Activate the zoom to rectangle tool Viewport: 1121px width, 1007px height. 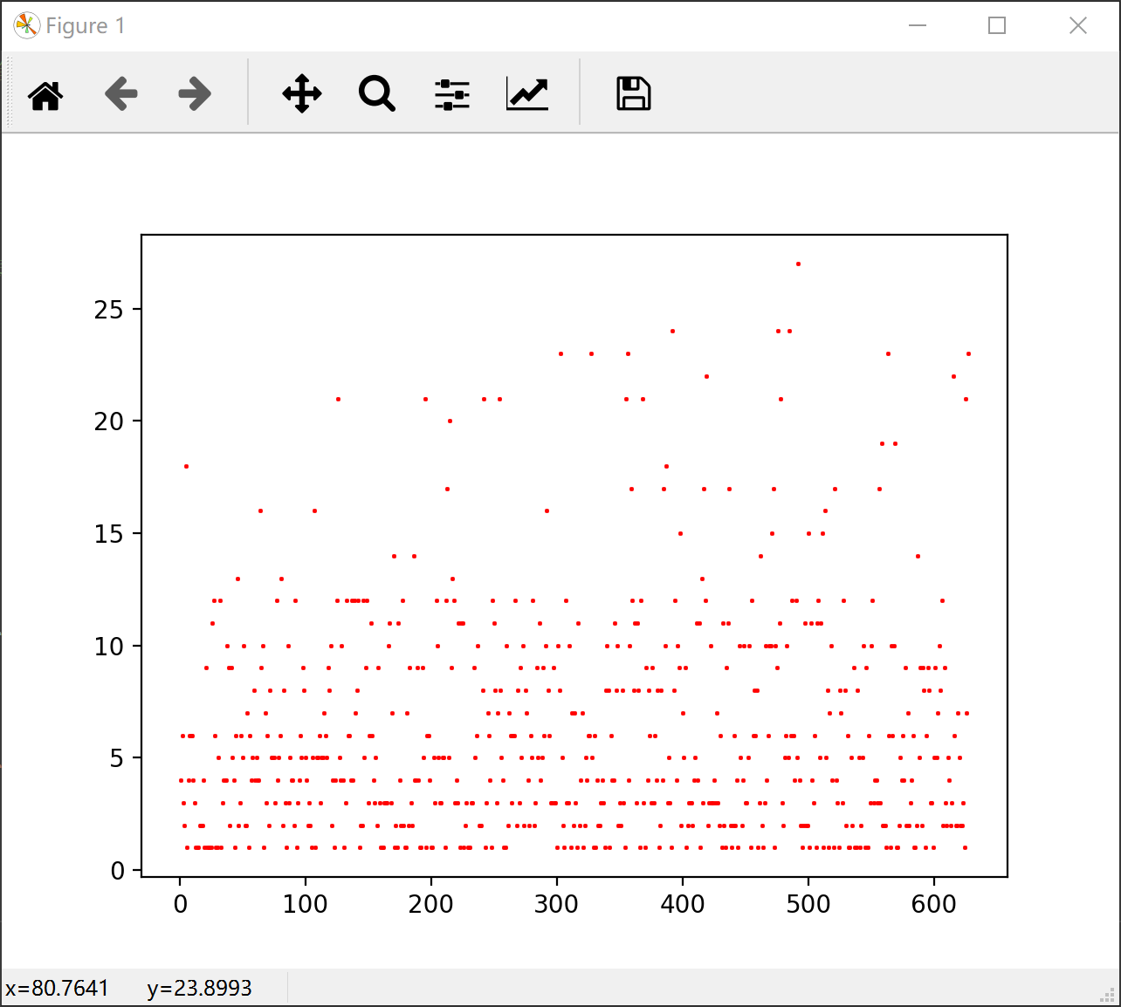pyautogui.click(x=377, y=94)
